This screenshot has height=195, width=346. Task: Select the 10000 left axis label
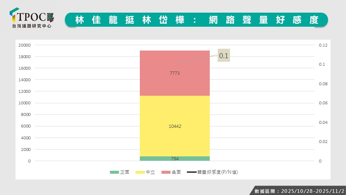(x=25, y=103)
